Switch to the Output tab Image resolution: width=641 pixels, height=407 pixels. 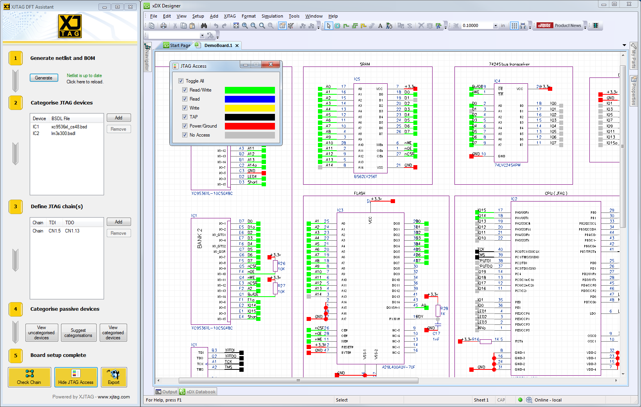pos(166,392)
